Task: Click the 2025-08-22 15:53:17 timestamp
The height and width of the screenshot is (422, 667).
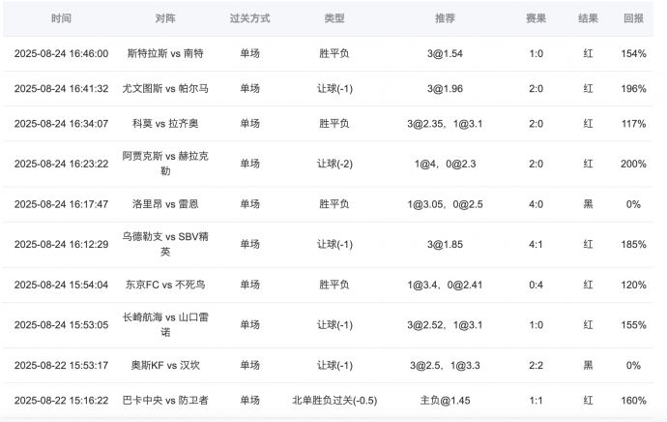Action: (61, 366)
